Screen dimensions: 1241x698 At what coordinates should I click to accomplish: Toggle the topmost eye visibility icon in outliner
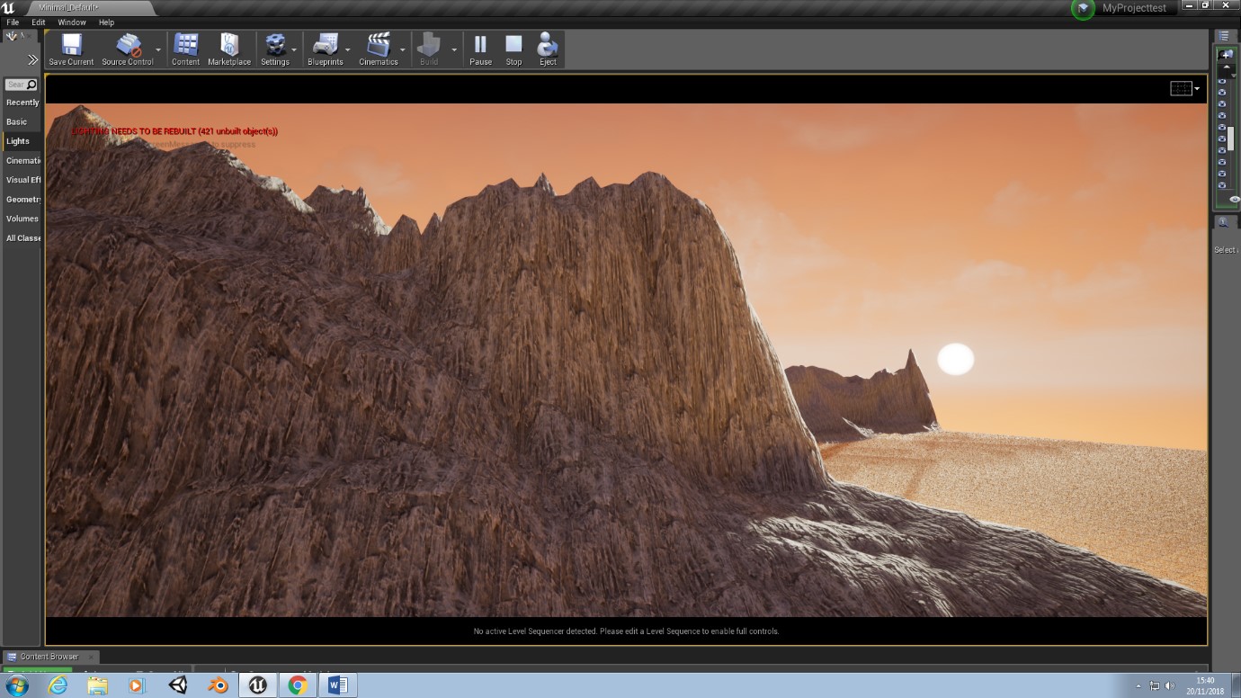point(1222,81)
